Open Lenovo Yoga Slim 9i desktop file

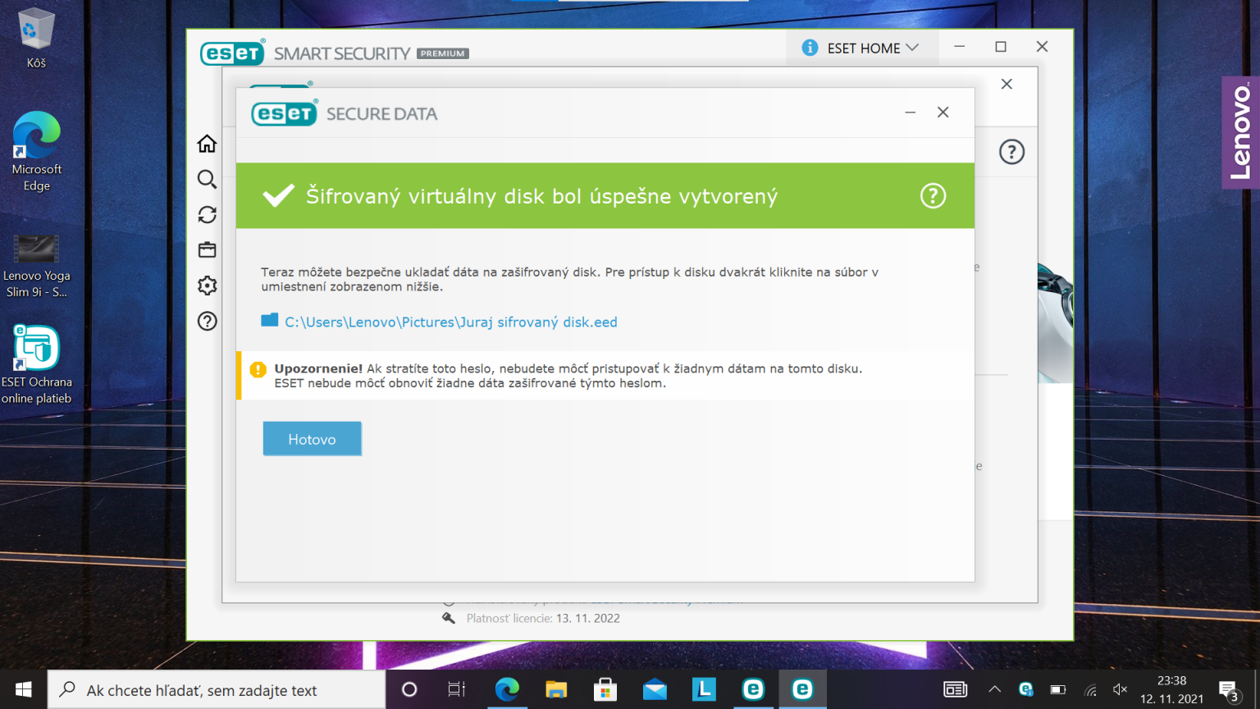(x=36, y=266)
